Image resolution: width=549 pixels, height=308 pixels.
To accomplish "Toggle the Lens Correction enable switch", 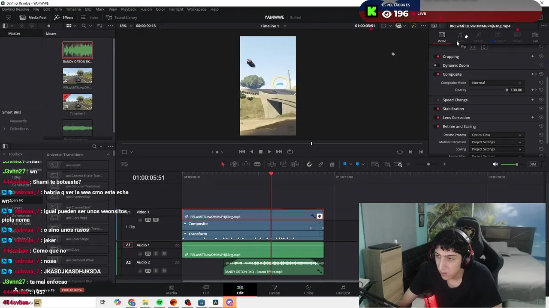I will tap(437, 118).
